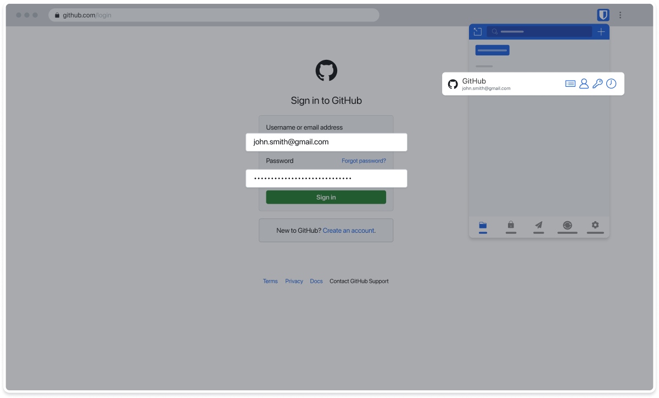Open the Send tab

(x=539, y=226)
